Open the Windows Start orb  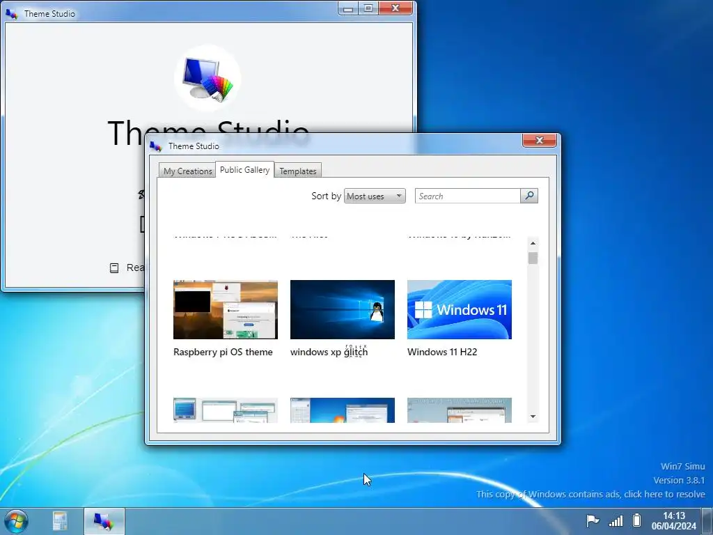tap(16, 521)
